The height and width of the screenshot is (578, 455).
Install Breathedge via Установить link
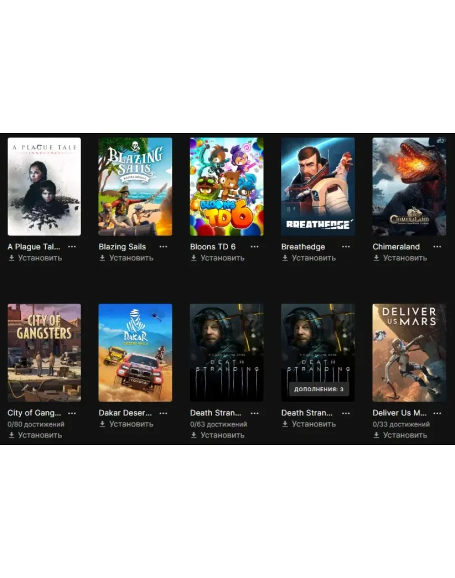point(309,258)
